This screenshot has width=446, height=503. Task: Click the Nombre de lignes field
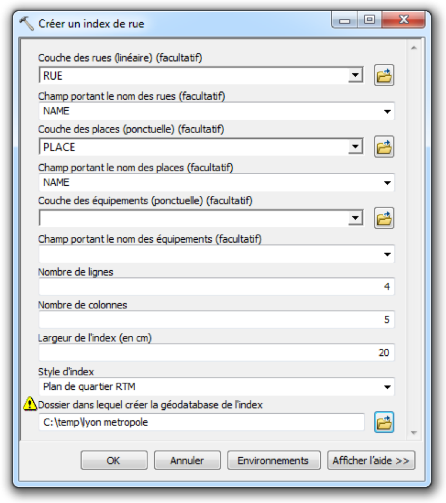point(216,287)
